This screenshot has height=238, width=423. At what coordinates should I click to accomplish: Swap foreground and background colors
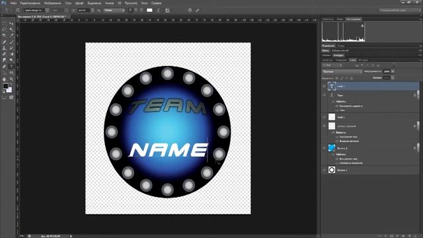coord(11,85)
